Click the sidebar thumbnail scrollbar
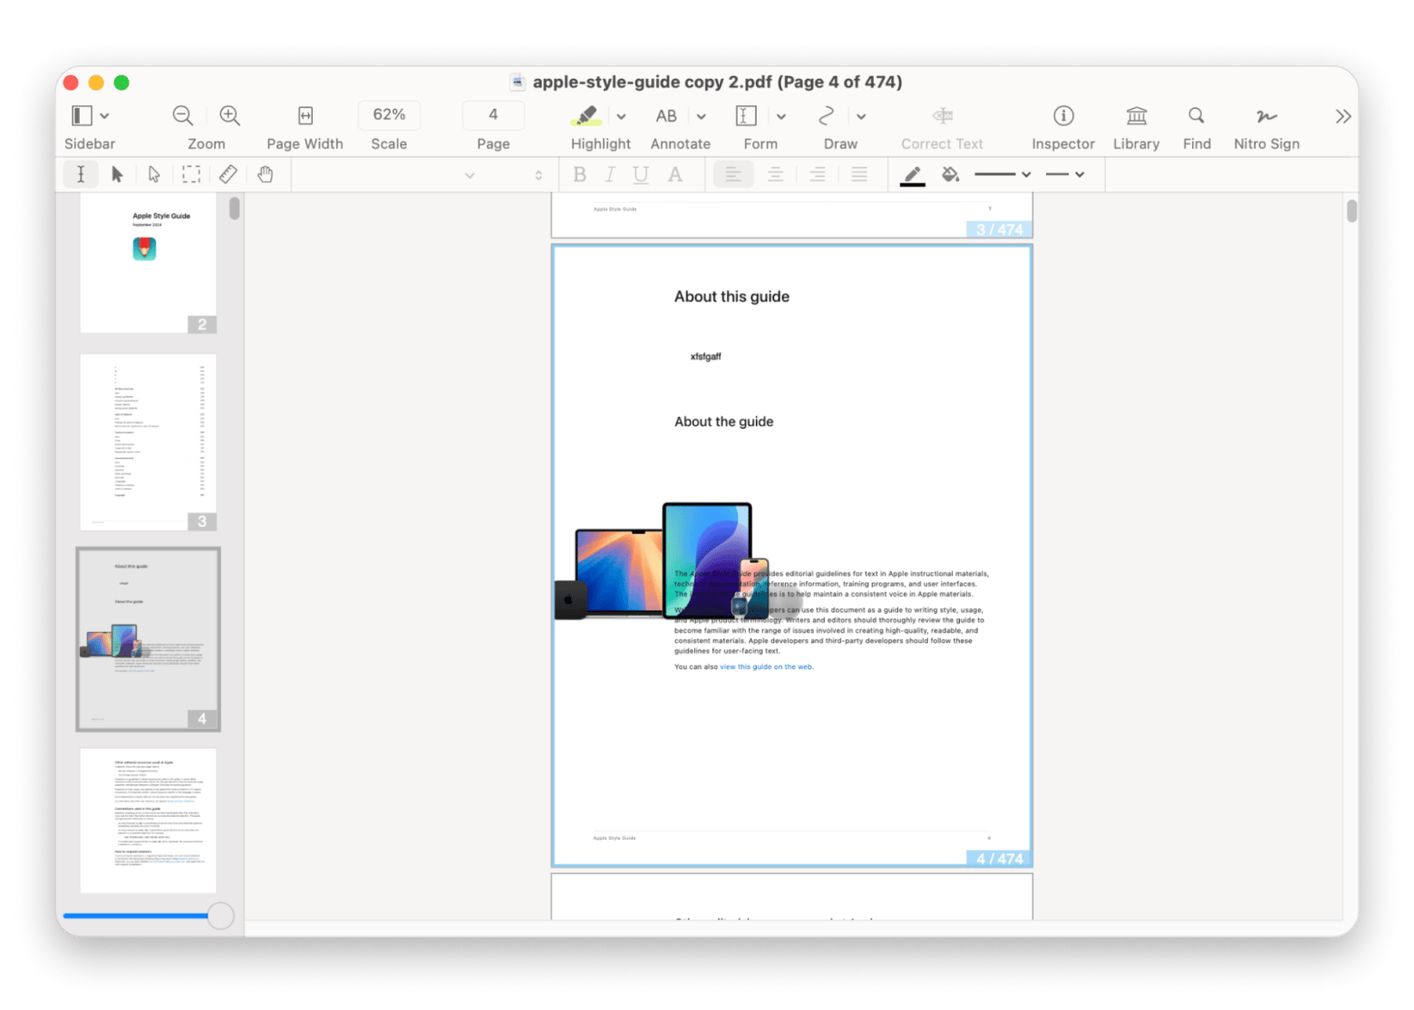This screenshot has width=1414, height=1010. (x=235, y=209)
